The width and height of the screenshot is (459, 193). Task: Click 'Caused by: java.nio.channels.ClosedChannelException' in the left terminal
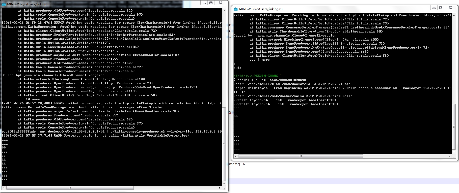pos(53,75)
